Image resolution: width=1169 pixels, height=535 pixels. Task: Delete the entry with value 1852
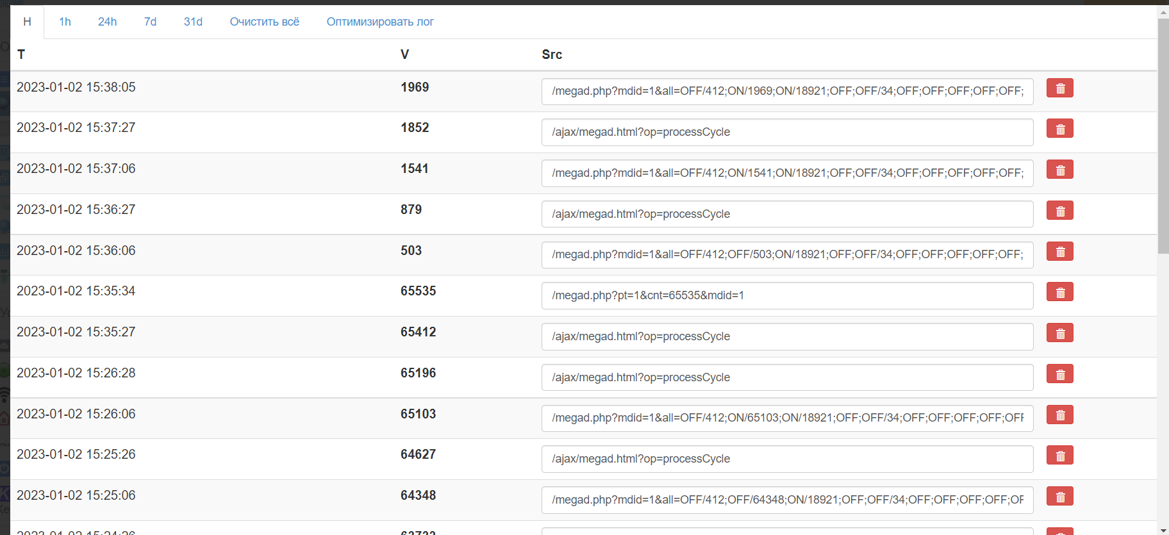[x=1059, y=129]
